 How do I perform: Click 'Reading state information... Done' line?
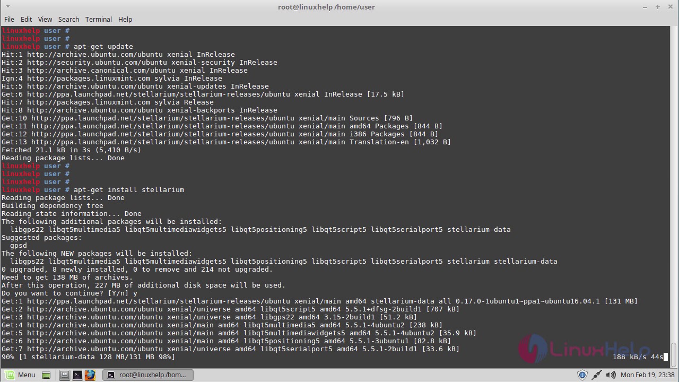72,213
